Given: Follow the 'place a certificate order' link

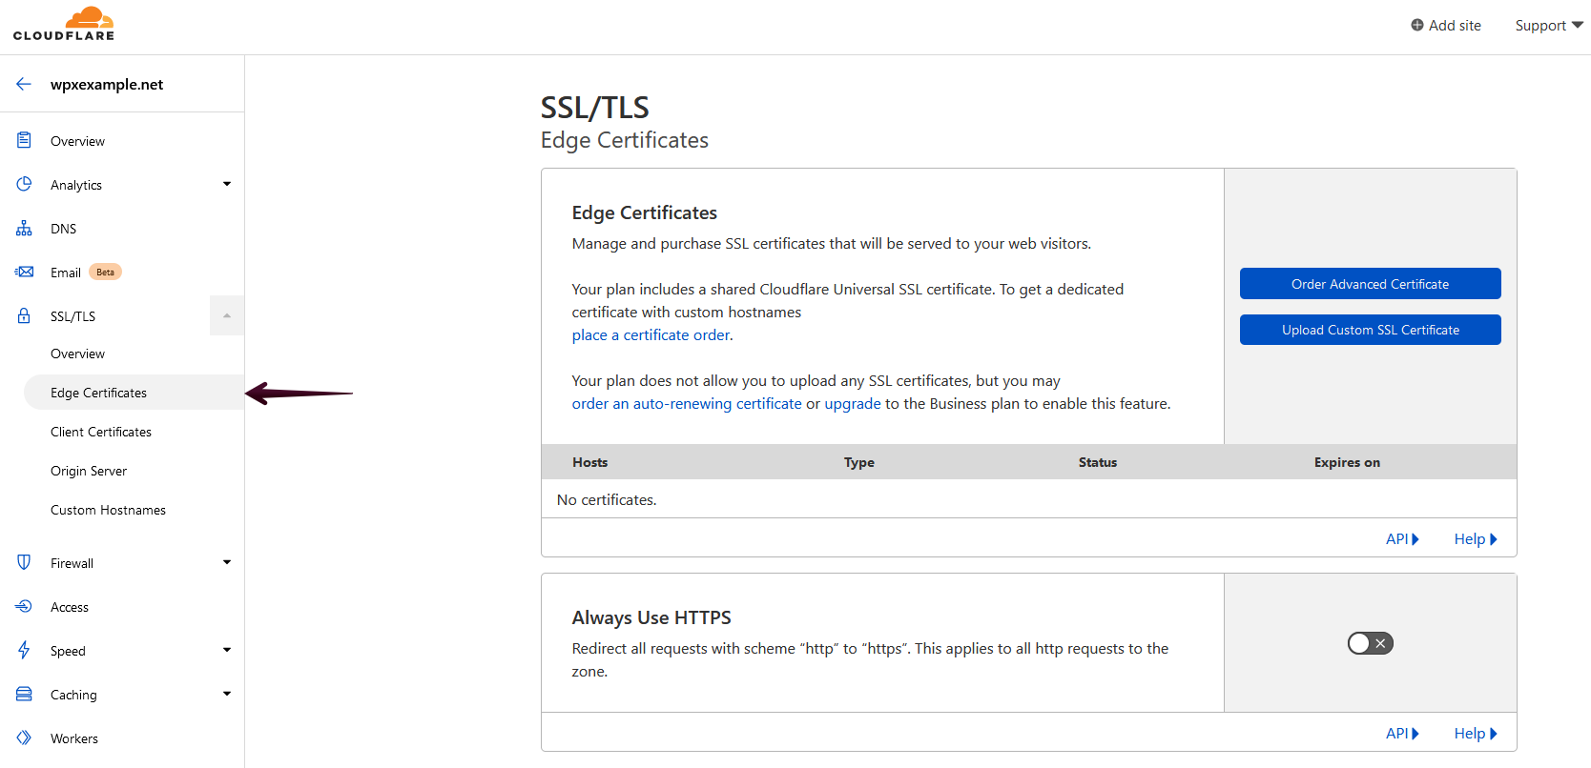Looking at the screenshot, I should click(x=651, y=335).
